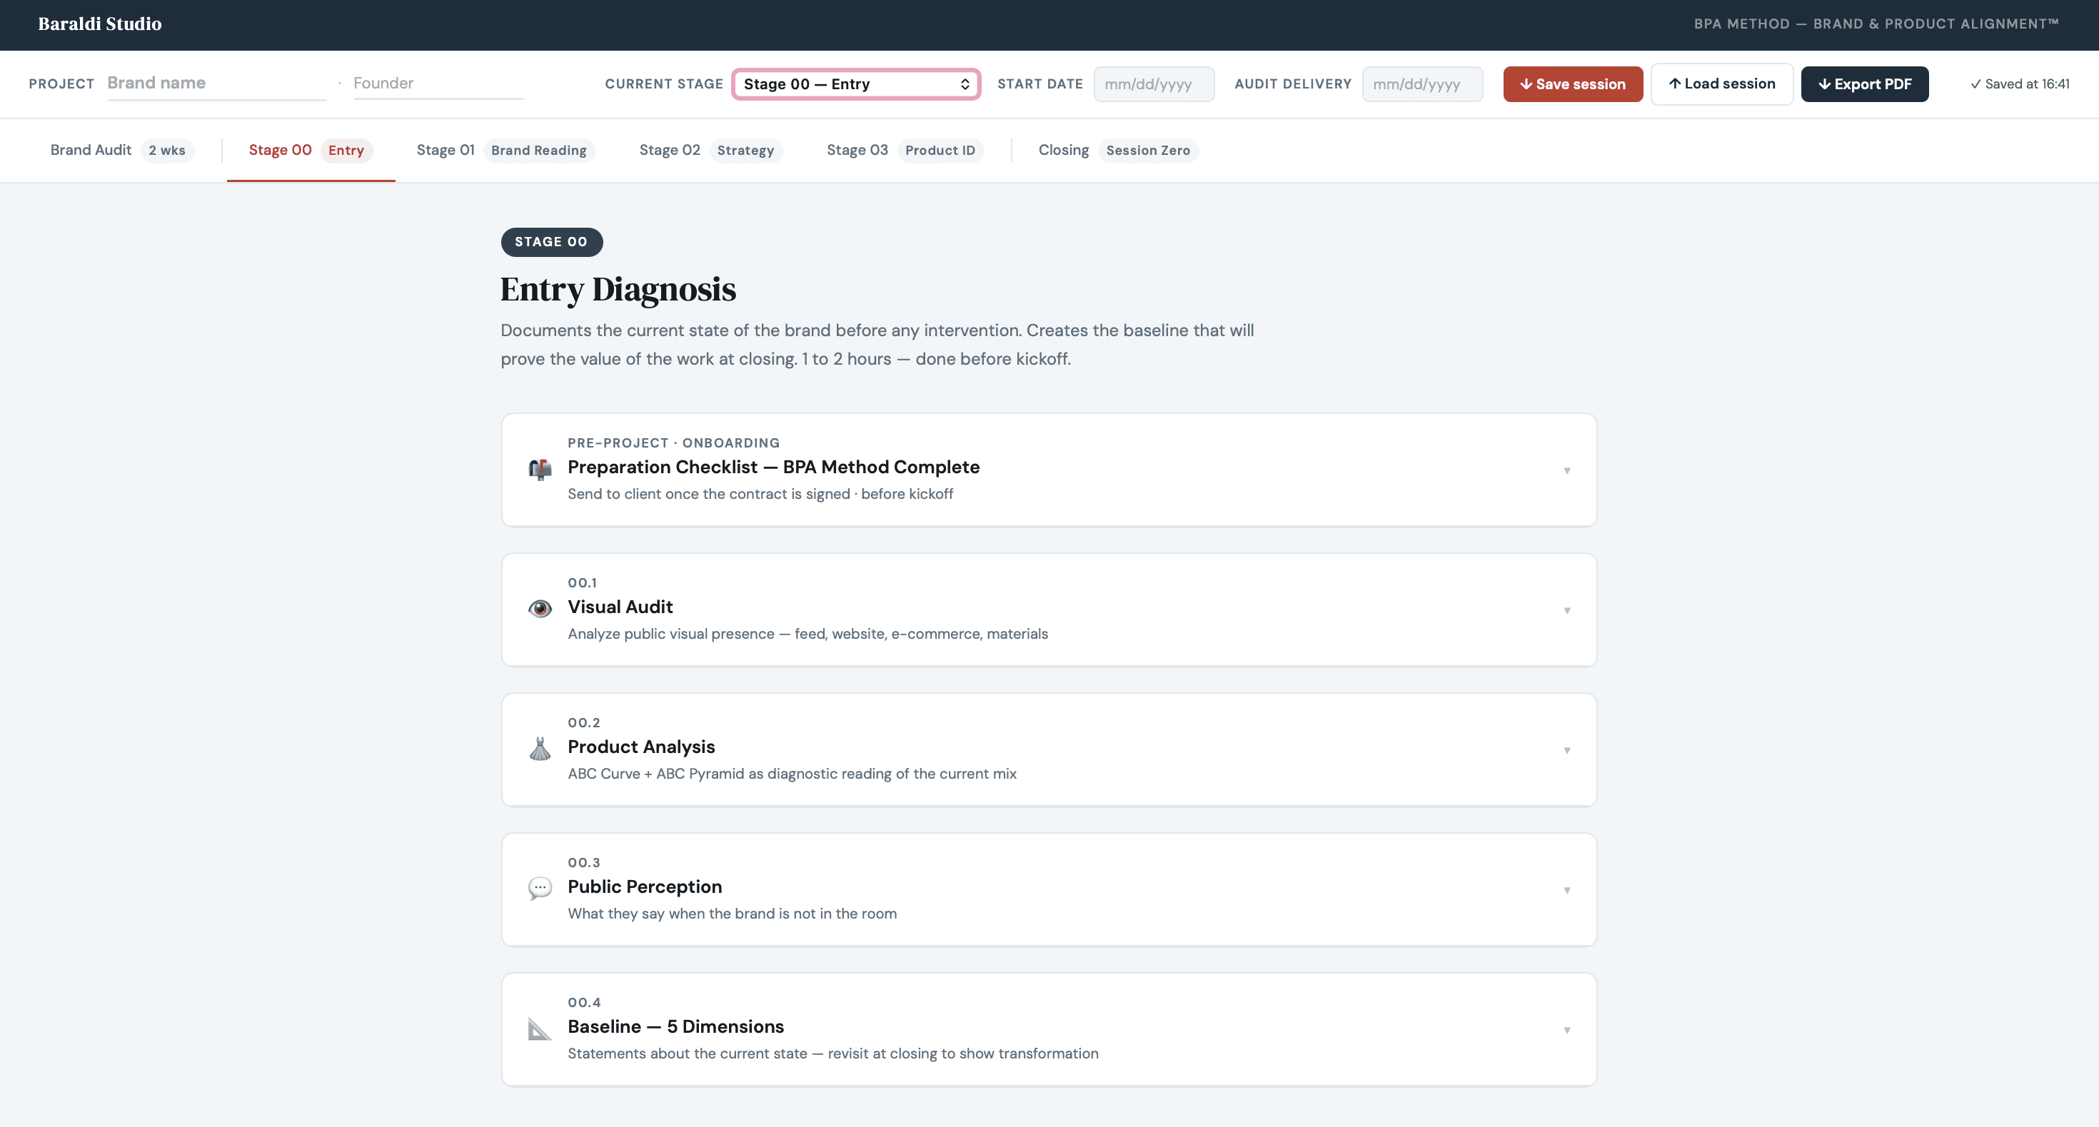The width and height of the screenshot is (2099, 1127).
Task: Click the Baraldi Studio logo
Action: 99,24
